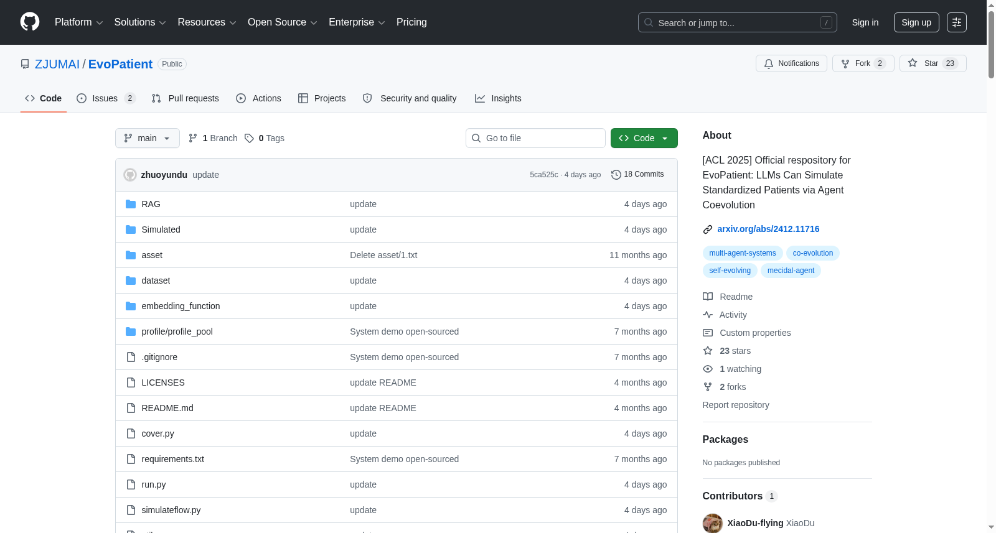Expand the Enterprise menu

(x=357, y=22)
